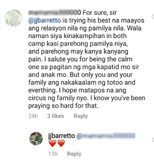Screen dimensions: 154x163
Task: Like jjbarretto's reply with the heart icon
Action: 153,140
